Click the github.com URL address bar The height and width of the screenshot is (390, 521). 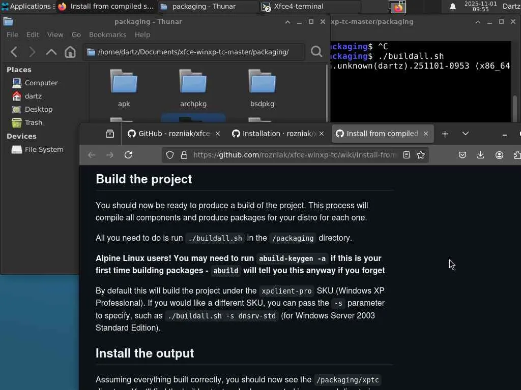coord(295,155)
